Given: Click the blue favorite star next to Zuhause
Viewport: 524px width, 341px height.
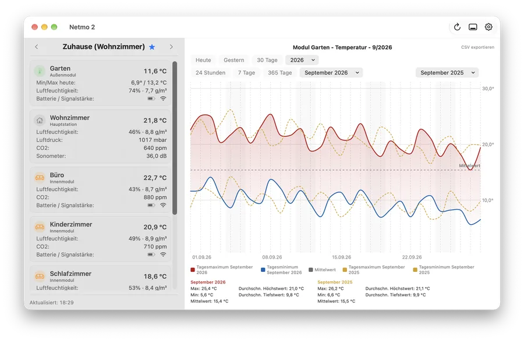Looking at the screenshot, I should coord(152,47).
